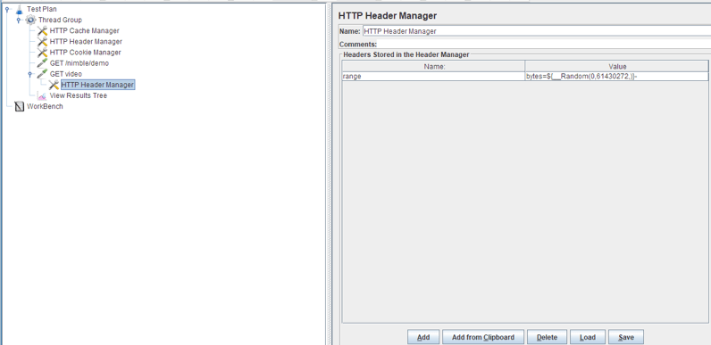Click the GET video sampler pipette icon
This screenshot has width=711, height=345.
click(42, 74)
